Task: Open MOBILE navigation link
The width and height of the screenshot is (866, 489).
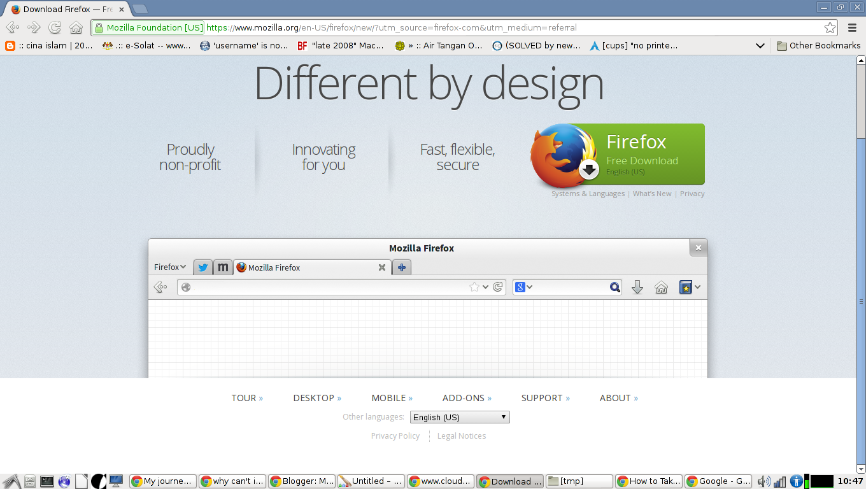Action: pyautogui.click(x=392, y=398)
